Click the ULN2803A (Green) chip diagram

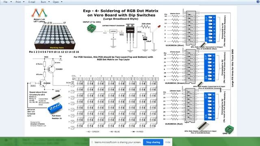tap(191, 67)
